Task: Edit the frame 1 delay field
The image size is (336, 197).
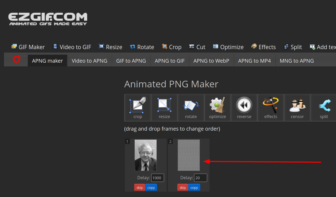Action: pyautogui.click(x=157, y=178)
